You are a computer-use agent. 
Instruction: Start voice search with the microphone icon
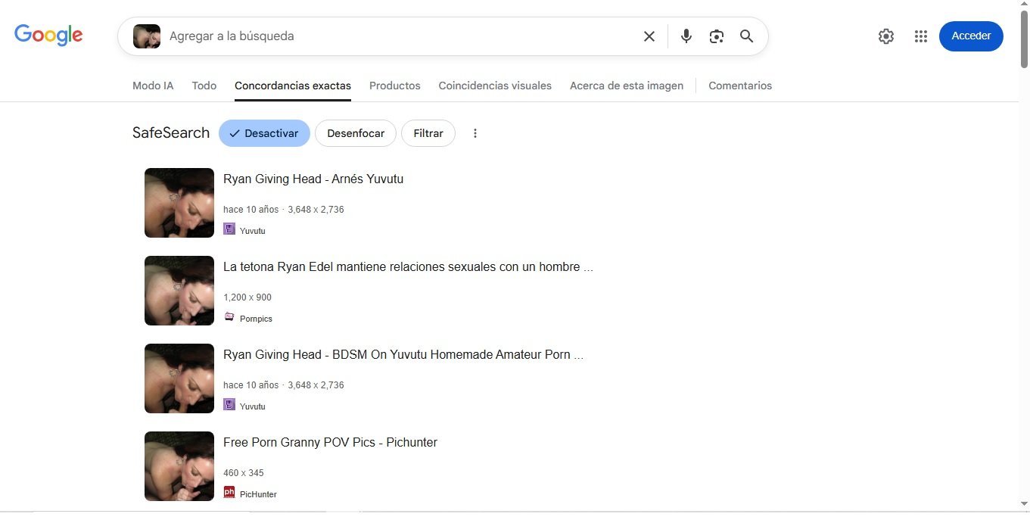(686, 36)
